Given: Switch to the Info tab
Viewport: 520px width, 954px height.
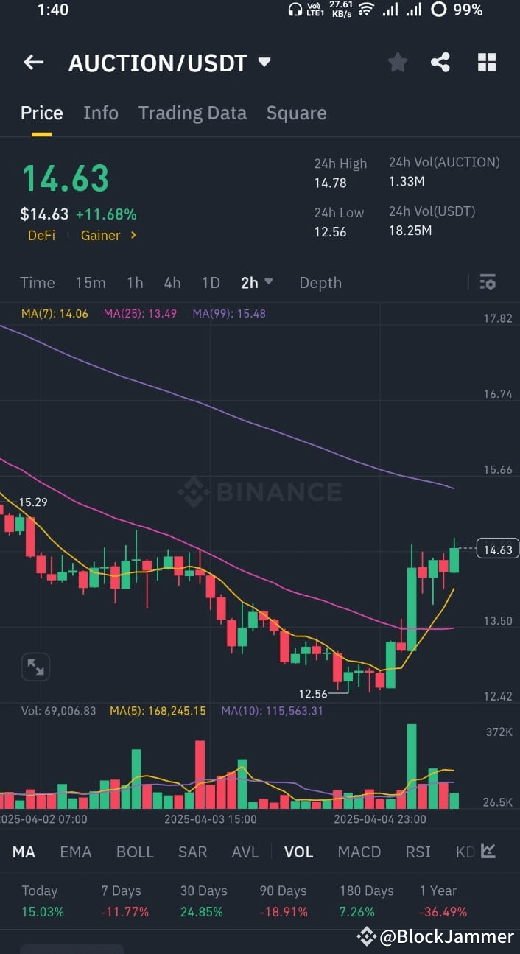Looking at the screenshot, I should click(101, 113).
